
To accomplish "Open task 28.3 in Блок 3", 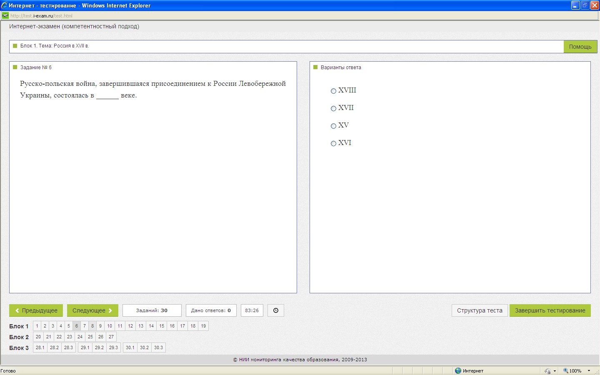I will [68, 347].
